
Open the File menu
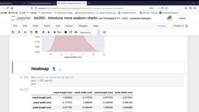click(15, 26)
